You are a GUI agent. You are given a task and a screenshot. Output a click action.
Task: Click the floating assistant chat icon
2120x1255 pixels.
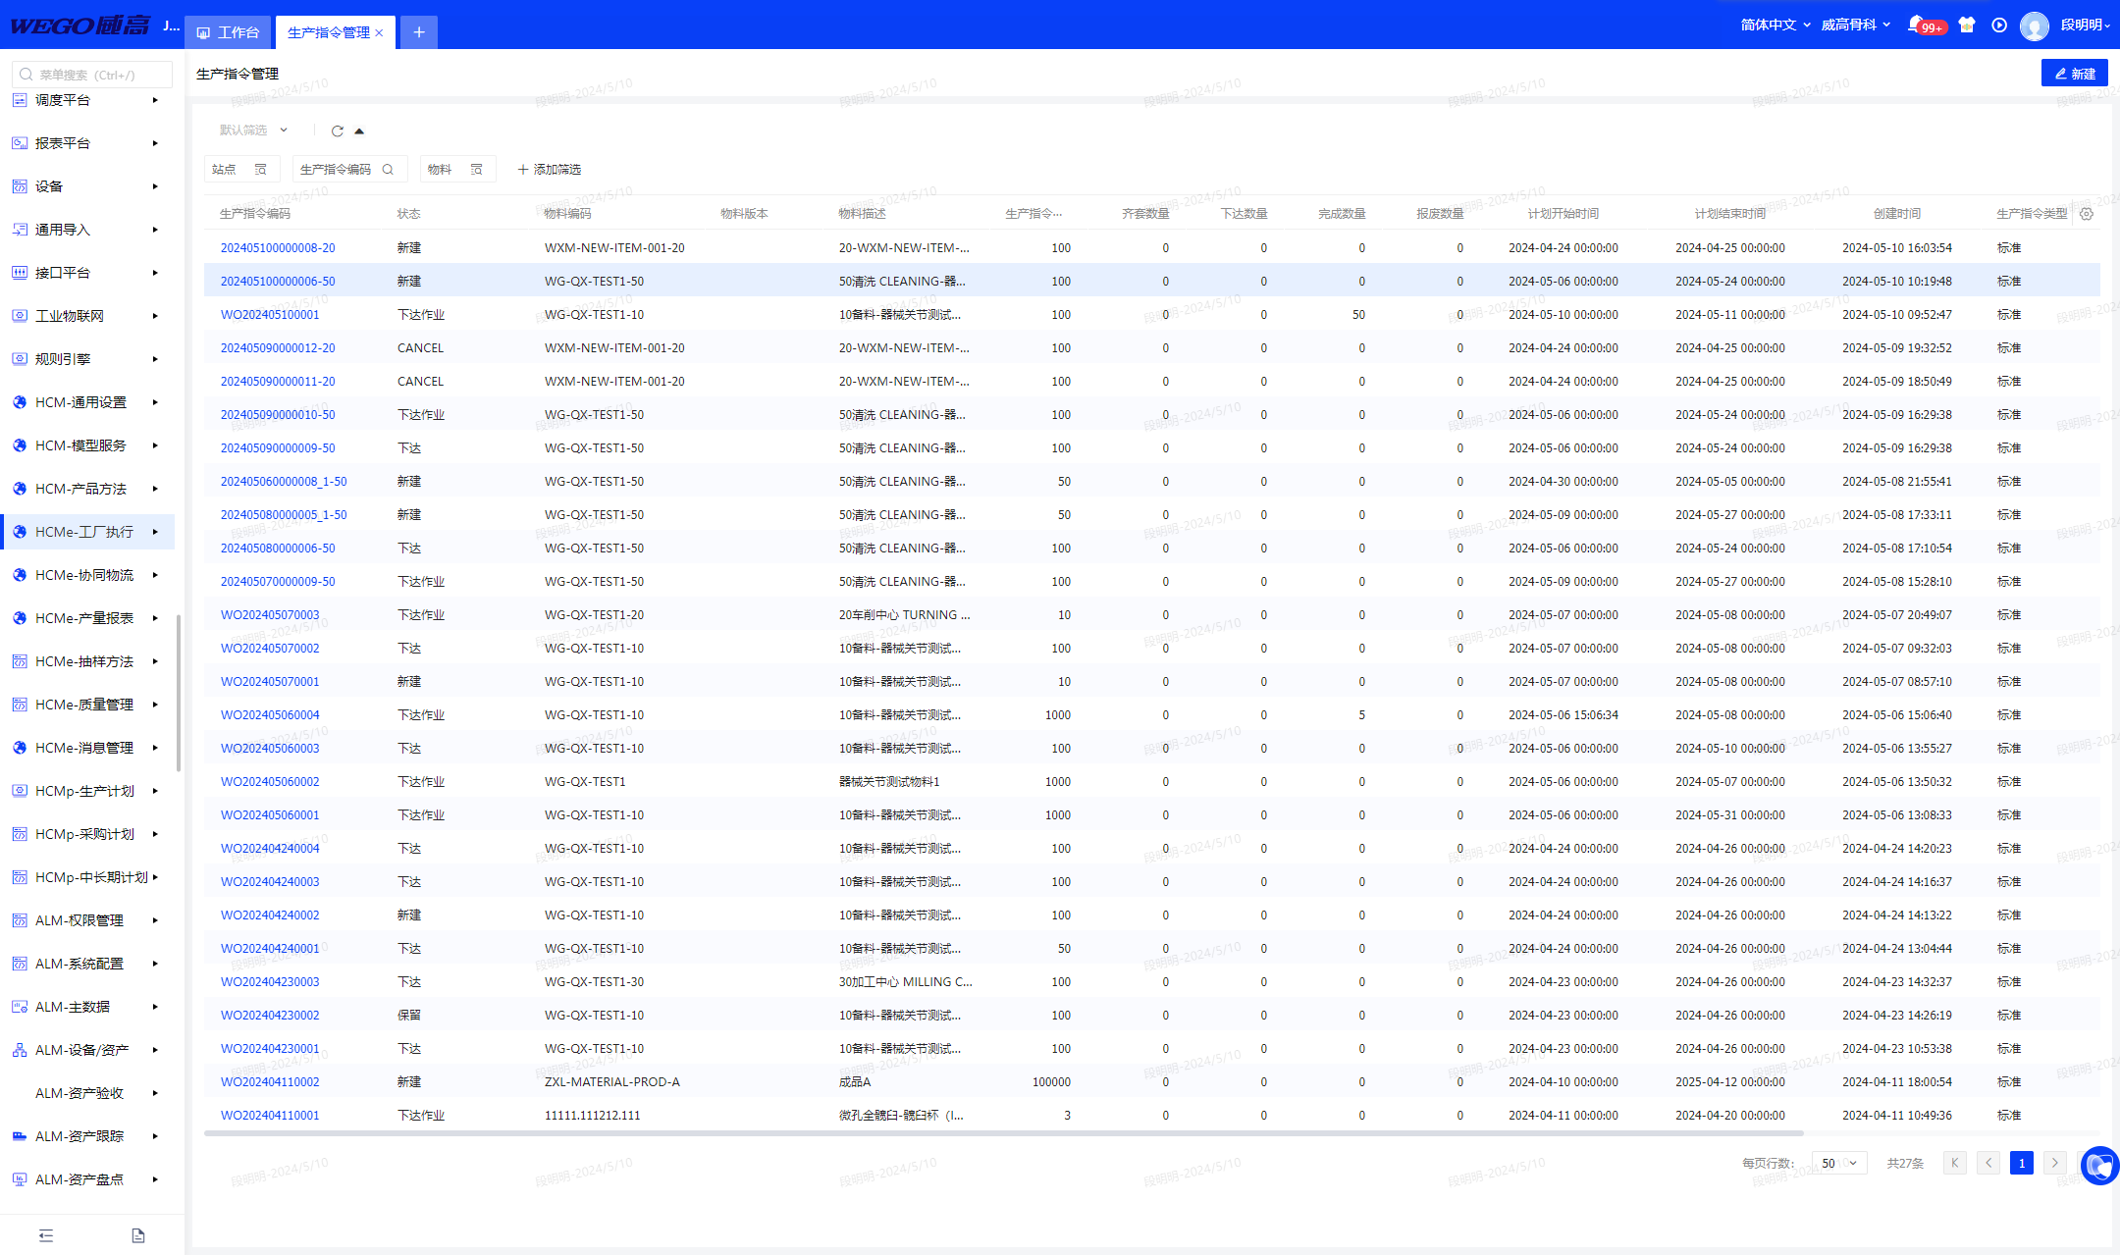coord(2099,1165)
